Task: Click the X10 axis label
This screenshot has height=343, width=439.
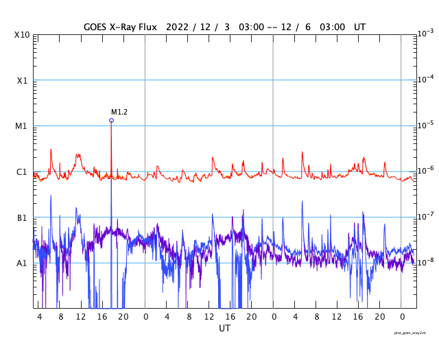Action: [22, 35]
